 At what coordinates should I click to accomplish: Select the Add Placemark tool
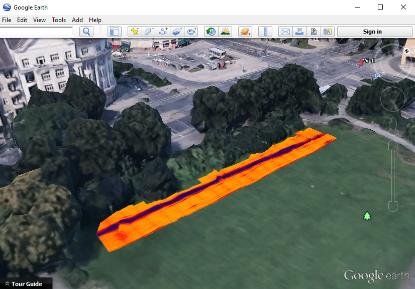click(135, 31)
